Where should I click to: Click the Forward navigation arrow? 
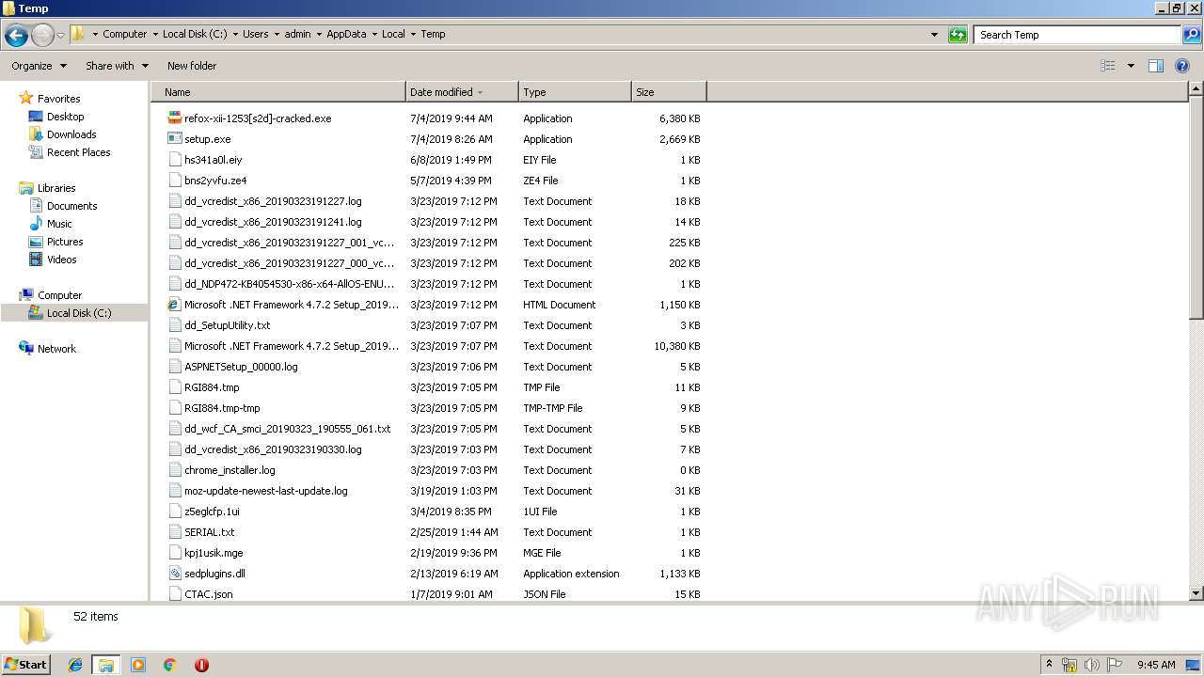(x=42, y=36)
